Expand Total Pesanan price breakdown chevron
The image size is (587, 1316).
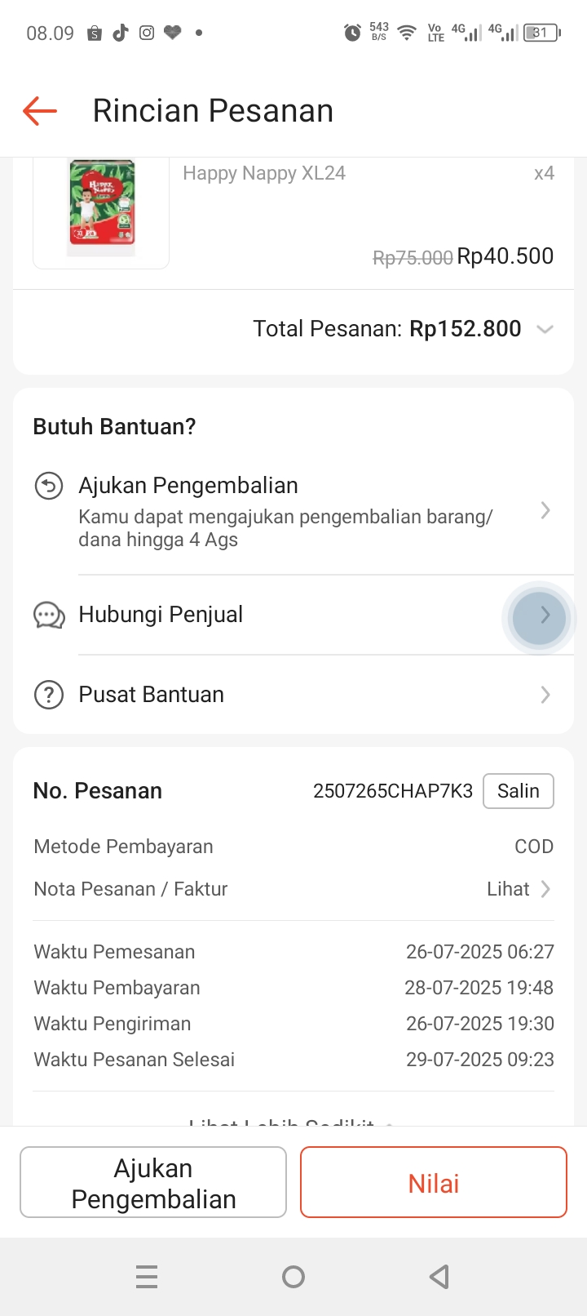tap(545, 329)
